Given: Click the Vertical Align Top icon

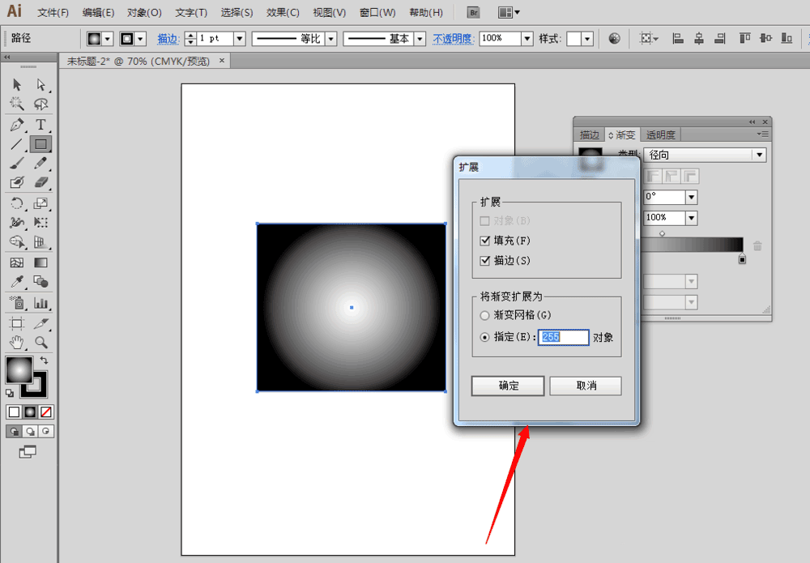Looking at the screenshot, I should coord(744,38).
